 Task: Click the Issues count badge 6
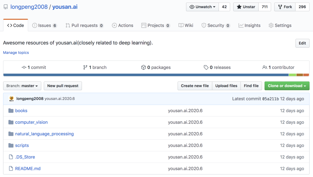click(55, 26)
